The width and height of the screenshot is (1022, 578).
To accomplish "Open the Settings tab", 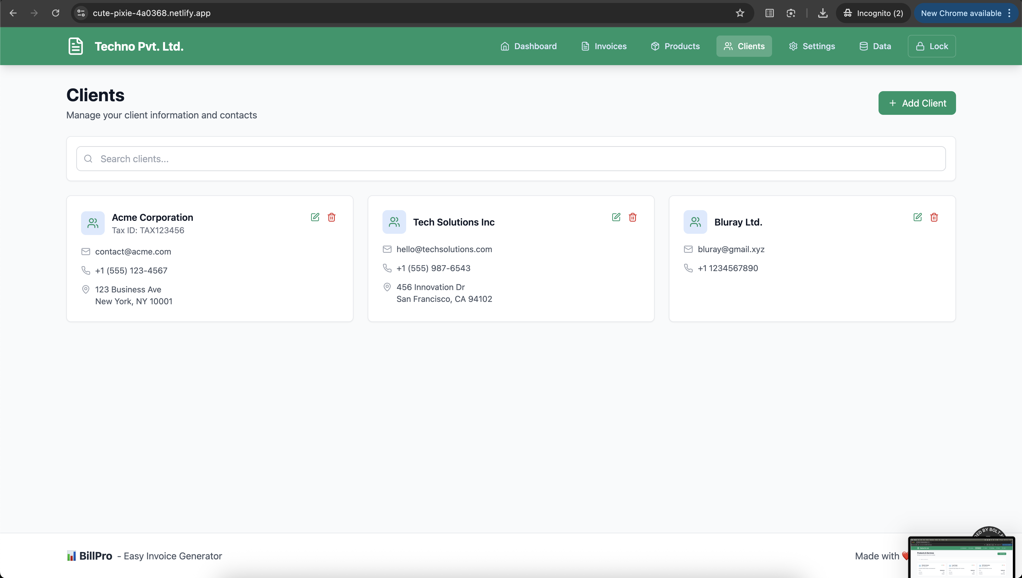I will click(x=812, y=46).
